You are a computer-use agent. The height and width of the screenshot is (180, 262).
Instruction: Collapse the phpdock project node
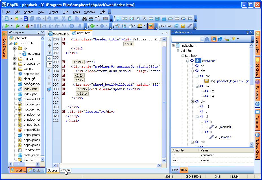(10, 43)
